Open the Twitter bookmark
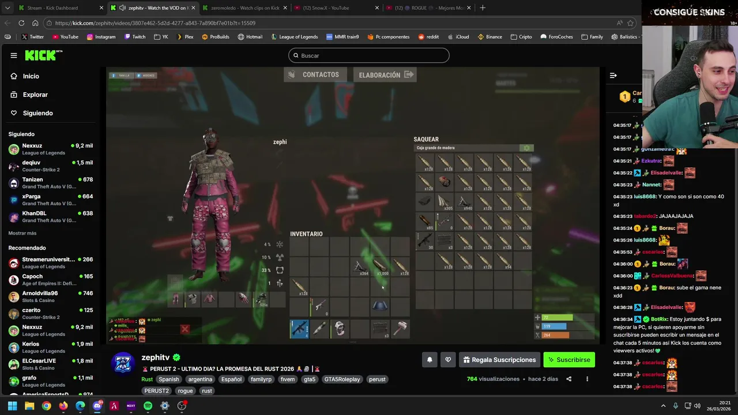The height and width of the screenshot is (415, 738). coord(32,37)
